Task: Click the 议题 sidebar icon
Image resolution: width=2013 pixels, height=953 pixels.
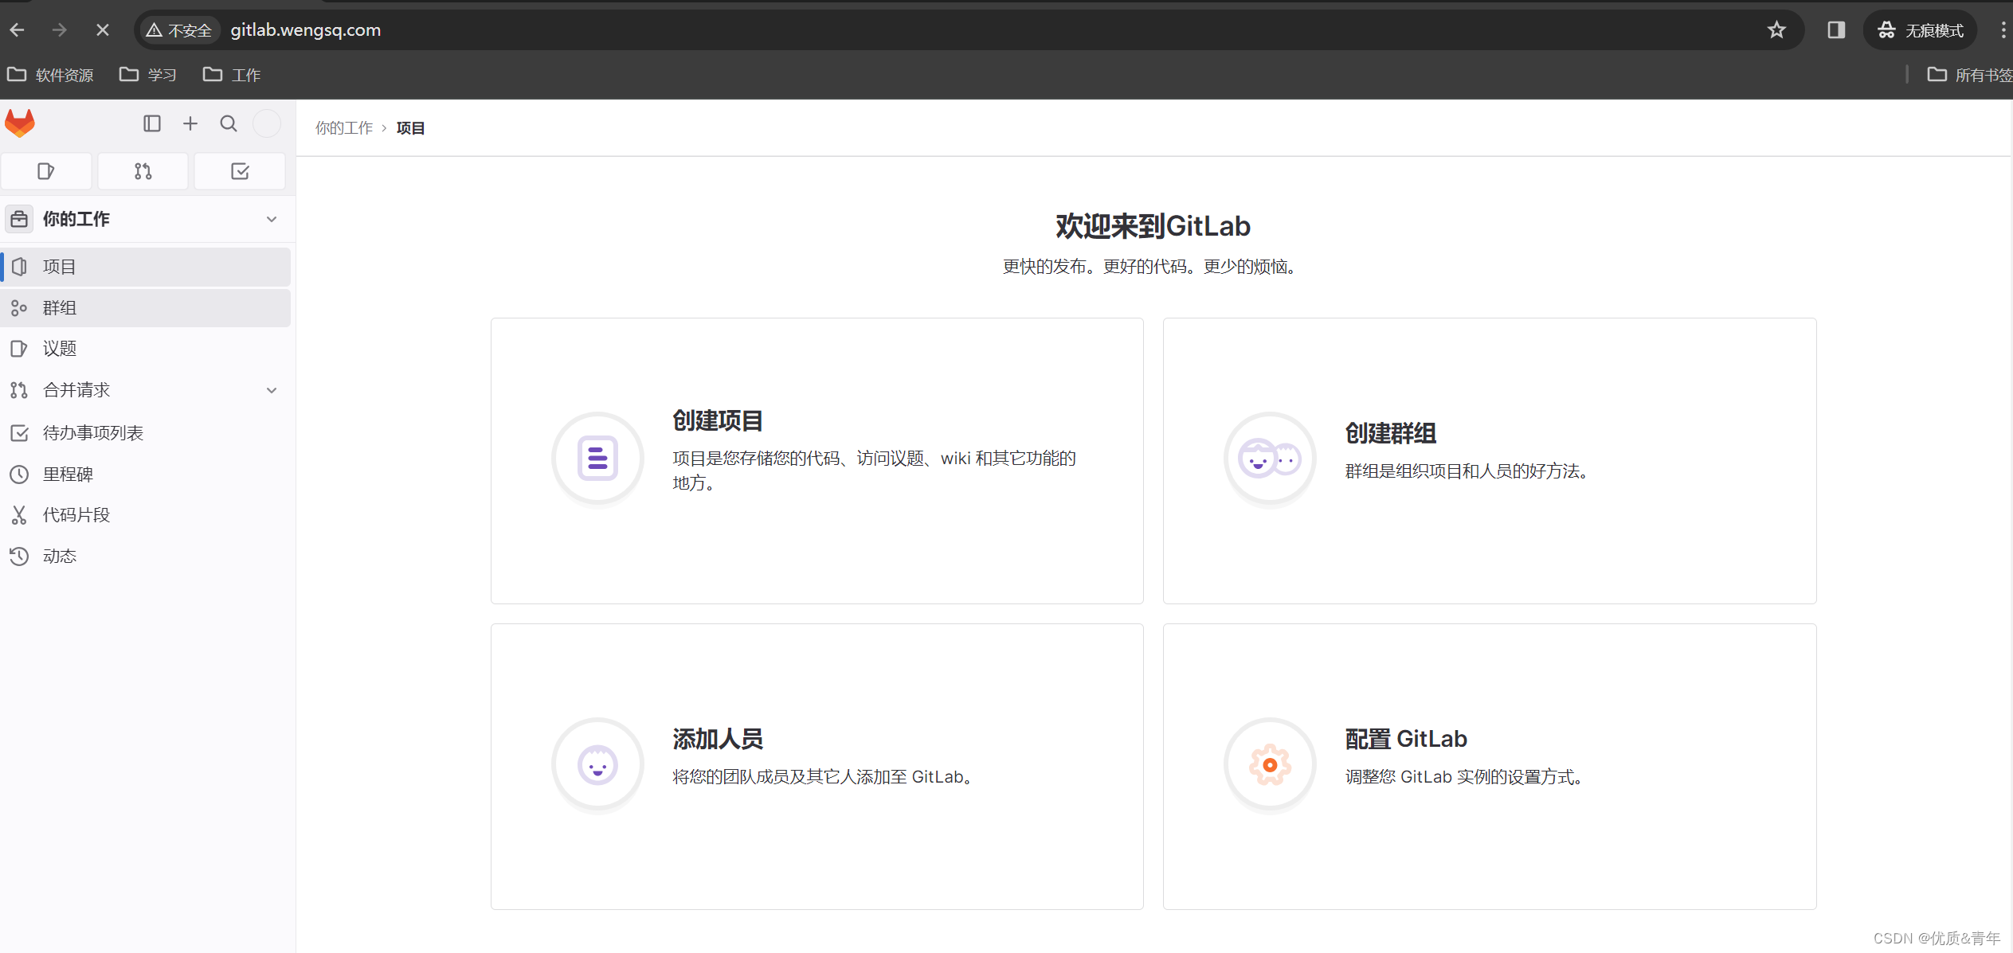Action: coord(19,349)
